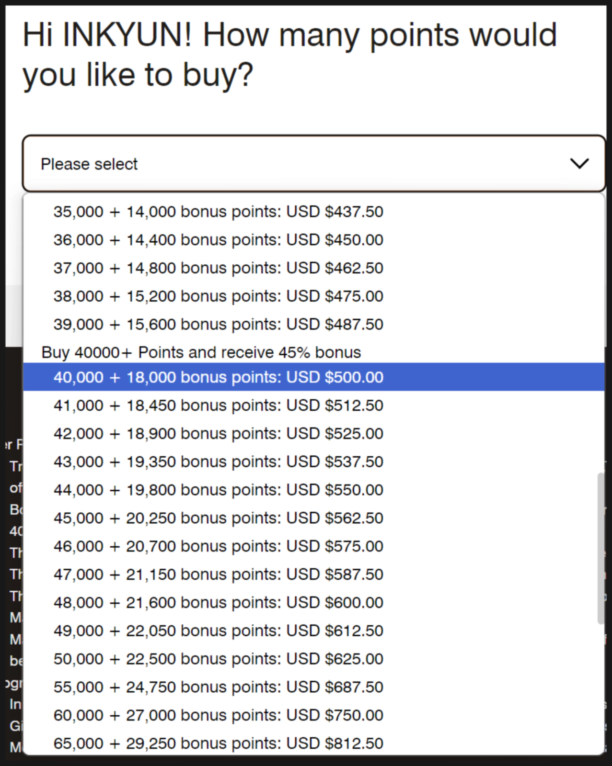Viewport: 612px width, 766px height.
Task: Choose 45,000 + 20,250 bonus points
Action: pos(218,518)
